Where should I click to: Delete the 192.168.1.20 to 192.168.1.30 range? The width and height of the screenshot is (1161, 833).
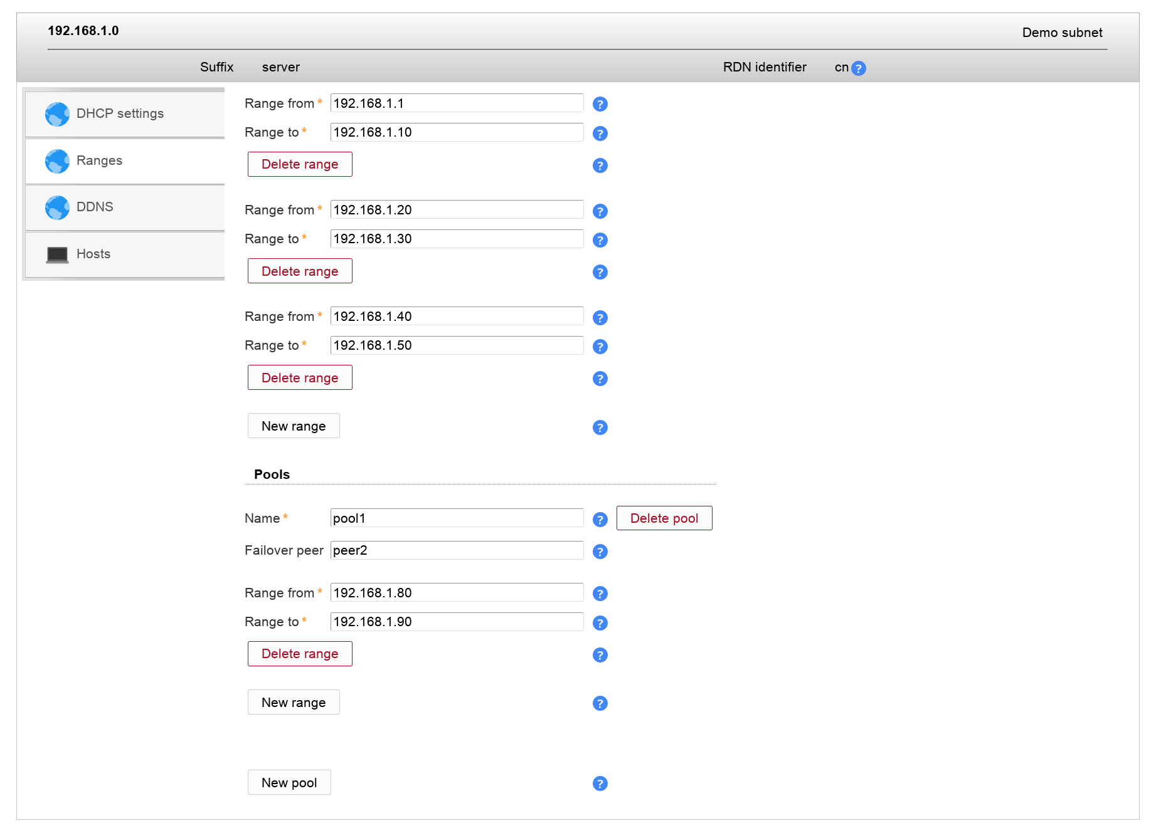point(300,271)
